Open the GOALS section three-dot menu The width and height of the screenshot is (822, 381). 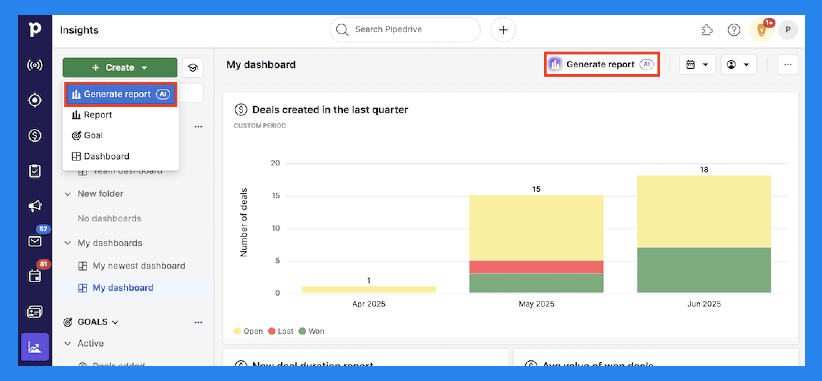[198, 322]
